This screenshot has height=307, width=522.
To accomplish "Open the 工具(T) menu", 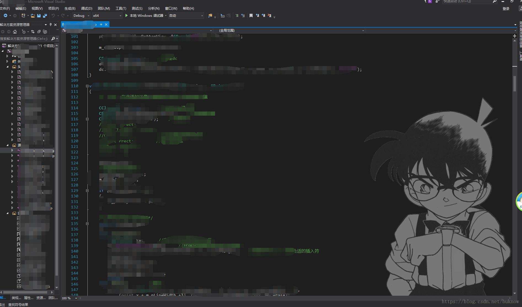I will (x=121, y=9).
